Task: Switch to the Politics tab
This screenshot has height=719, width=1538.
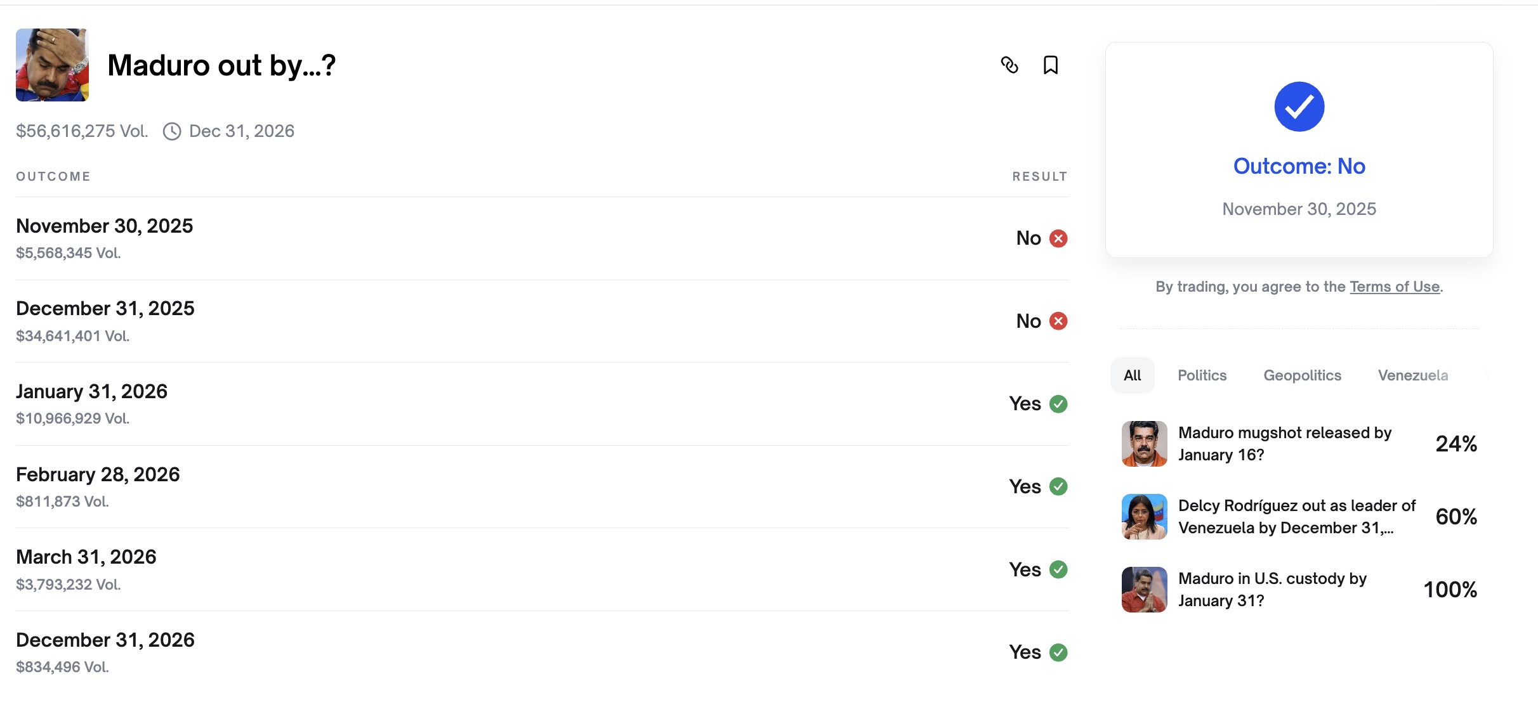Action: tap(1202, 375)
